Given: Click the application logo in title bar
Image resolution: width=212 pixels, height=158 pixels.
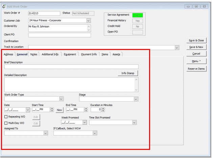Looking at the screenshot, I should 4,6.
